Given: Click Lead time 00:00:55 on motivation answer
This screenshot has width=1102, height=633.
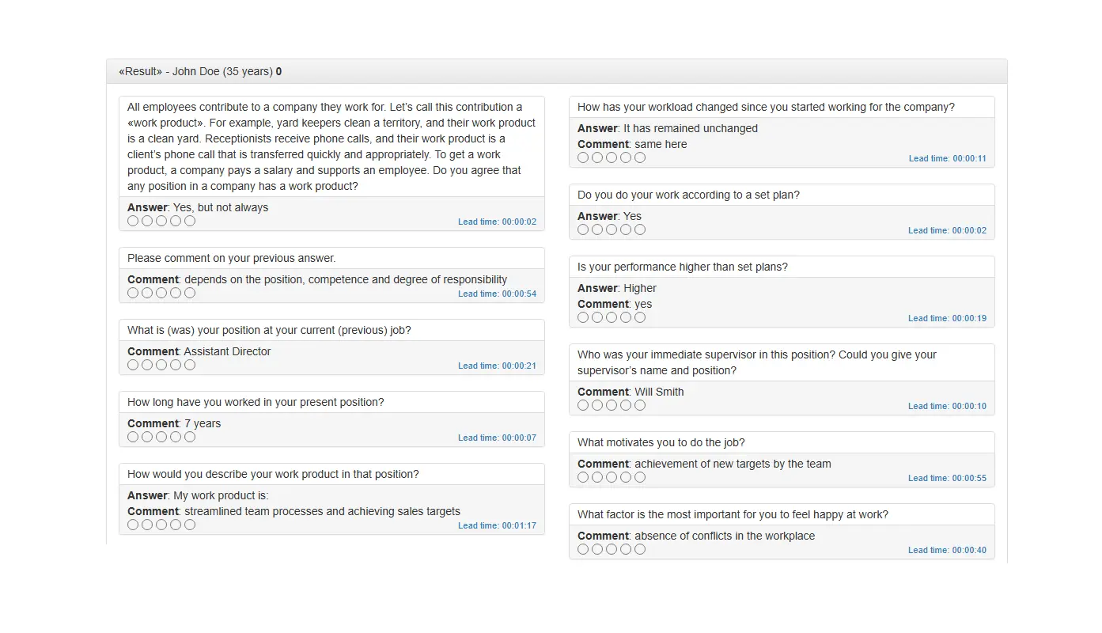Looking at the screenshot, I should 947,479.
